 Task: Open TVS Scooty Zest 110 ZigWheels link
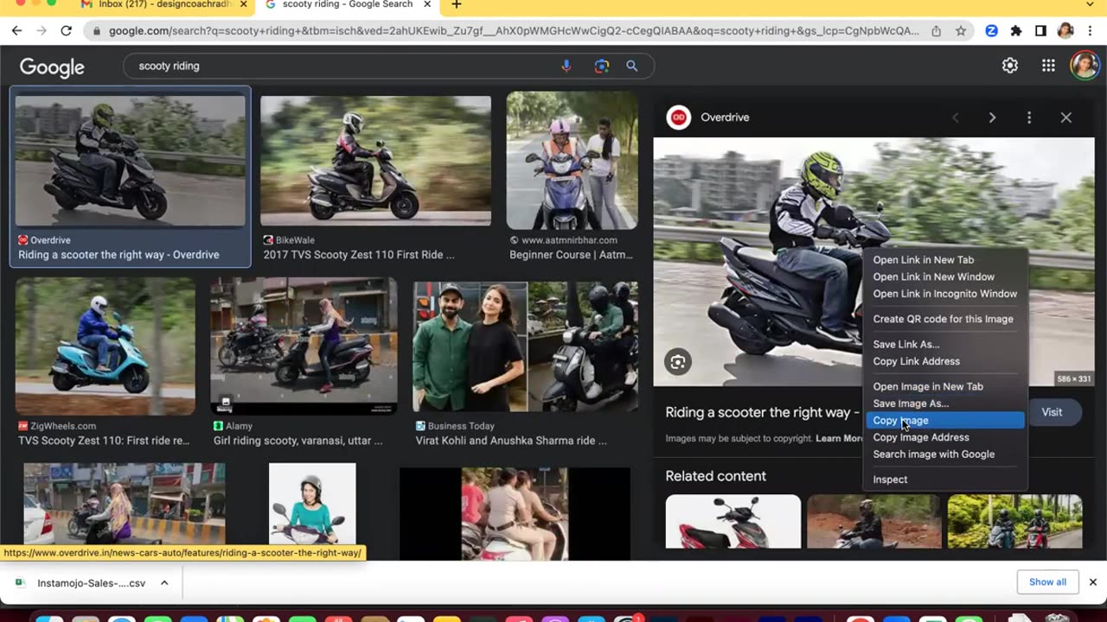104,441
